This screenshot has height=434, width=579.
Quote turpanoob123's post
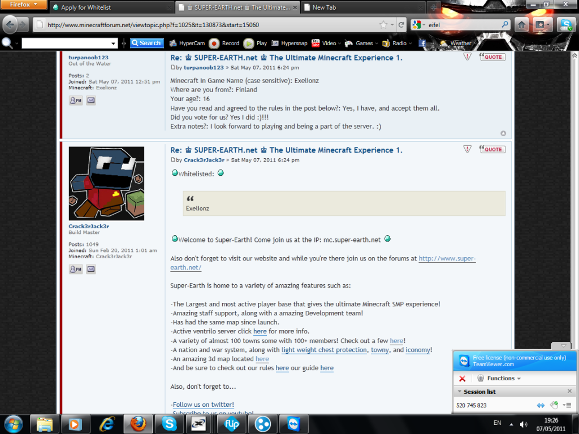(x=492, y=57)
